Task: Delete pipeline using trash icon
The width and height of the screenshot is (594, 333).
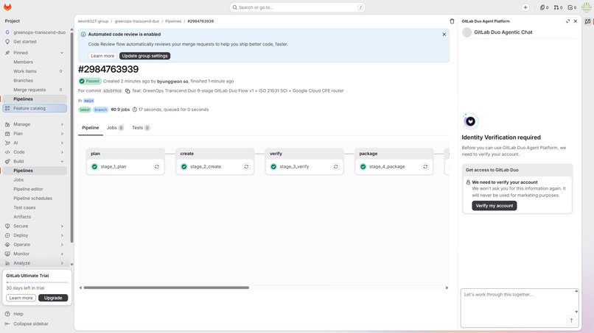Action: 452,21
